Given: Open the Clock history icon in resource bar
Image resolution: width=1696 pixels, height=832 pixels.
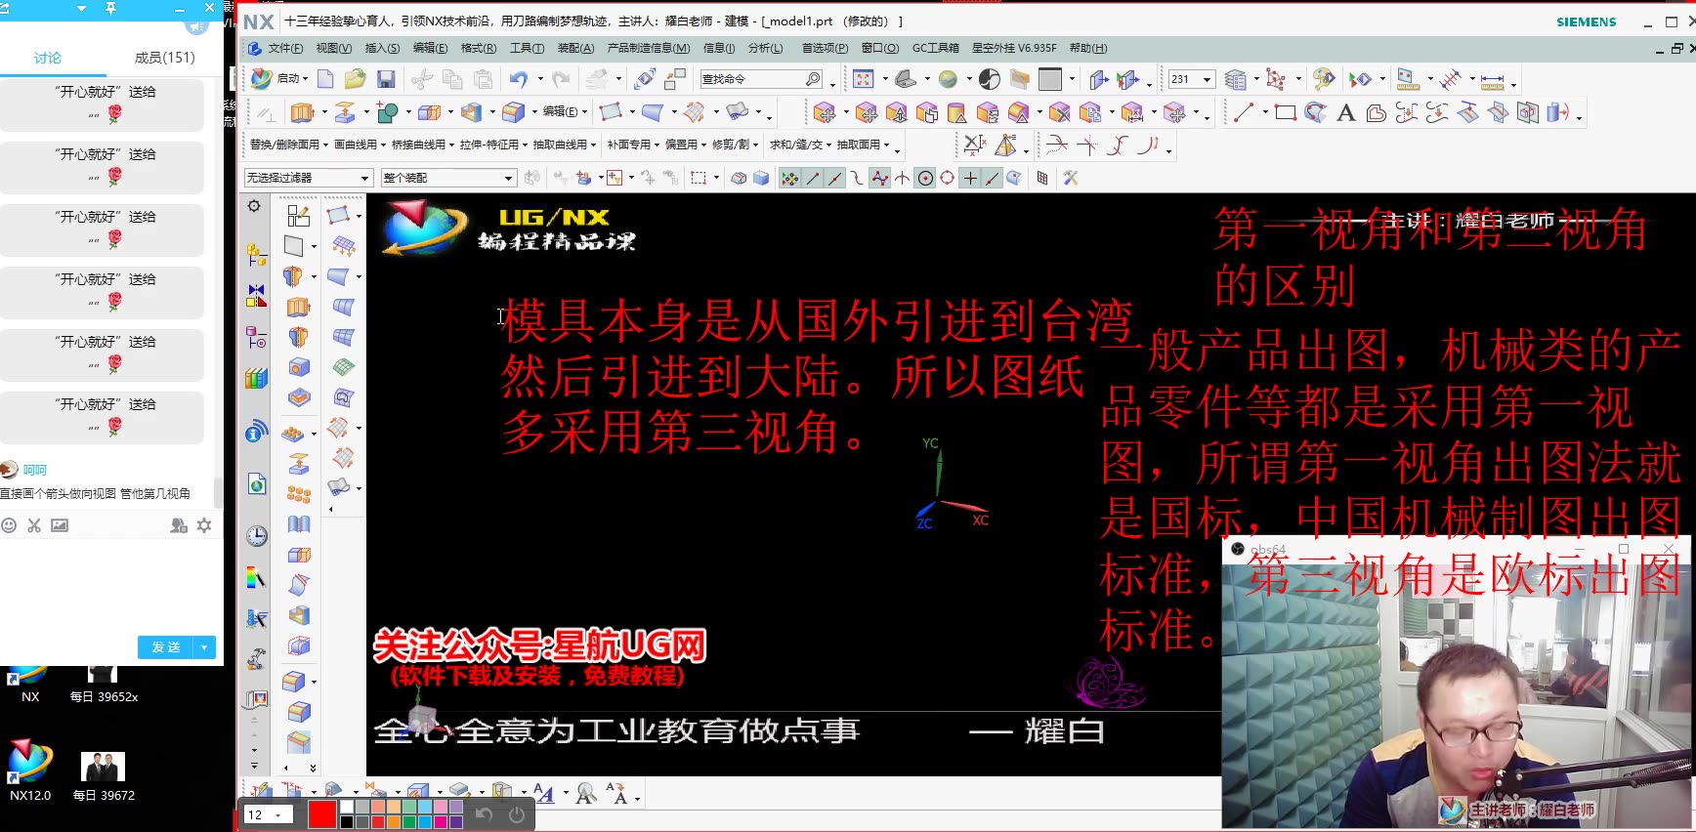Looking at the screenshot, I should (x=256, y=535).
